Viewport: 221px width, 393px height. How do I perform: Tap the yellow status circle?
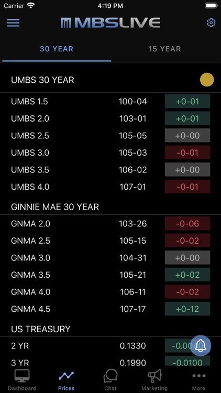click(207, 80)
